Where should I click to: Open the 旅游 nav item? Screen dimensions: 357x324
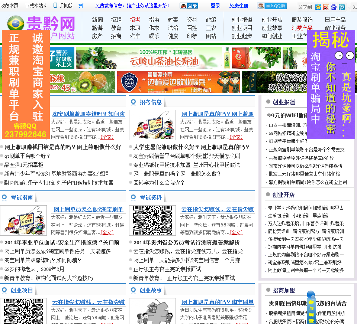(x=97, y=28)
